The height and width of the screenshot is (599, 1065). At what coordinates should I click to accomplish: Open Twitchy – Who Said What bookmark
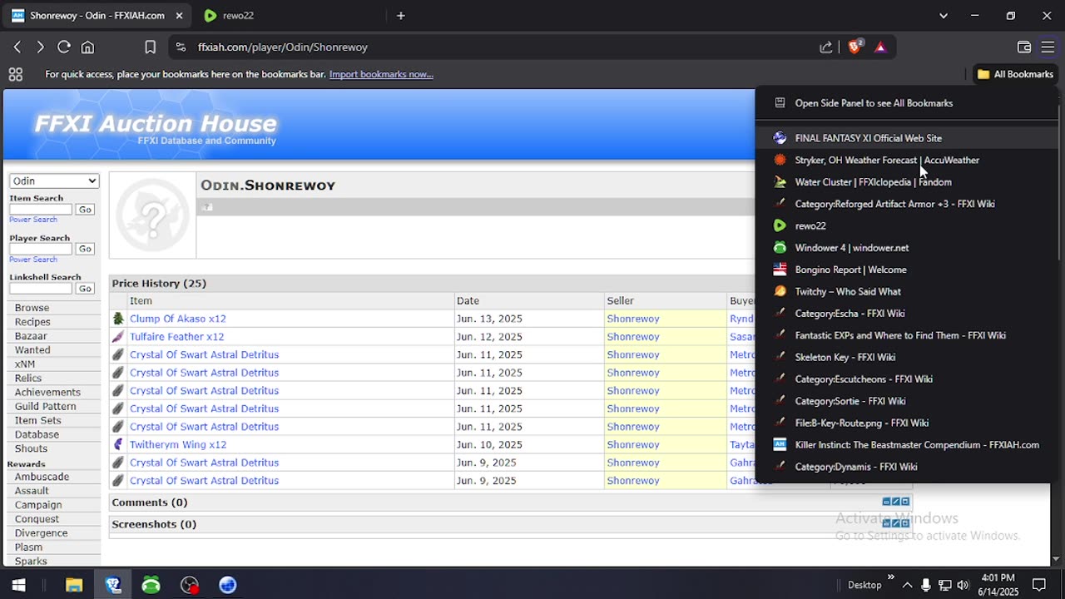(907, 291)
